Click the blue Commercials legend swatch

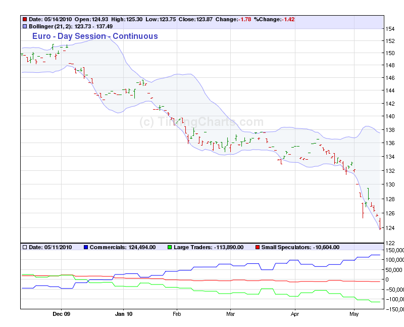(x=85, y=247)
